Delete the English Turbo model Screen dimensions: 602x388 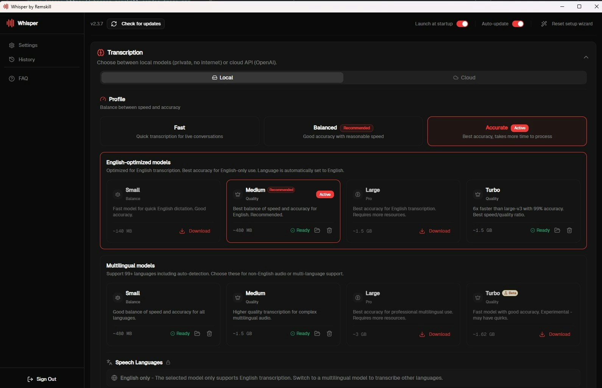tap(569, 230)
